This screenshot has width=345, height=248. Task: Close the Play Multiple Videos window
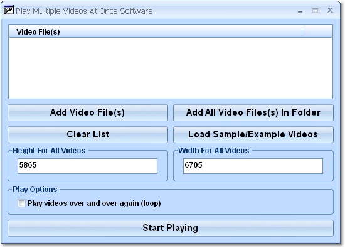click(330, 10)
